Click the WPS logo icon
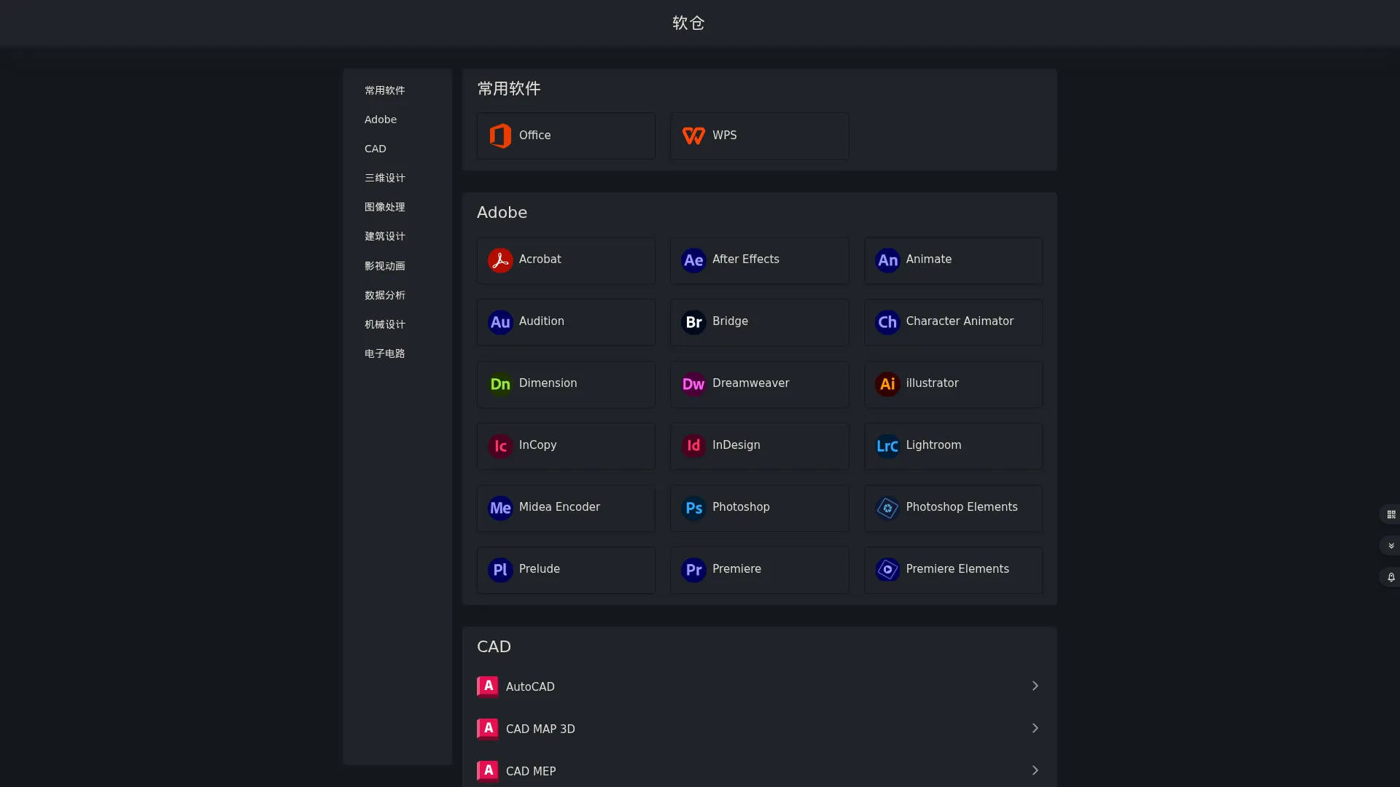 click(693, 136)
